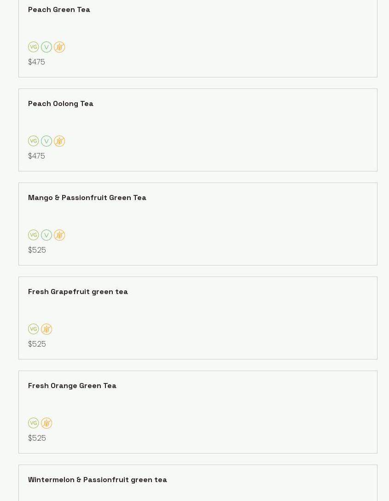The image size is (389, 501).
Task: Click the vegetarian icon under Peach Green Tea
Action: [x=46, y=47]
